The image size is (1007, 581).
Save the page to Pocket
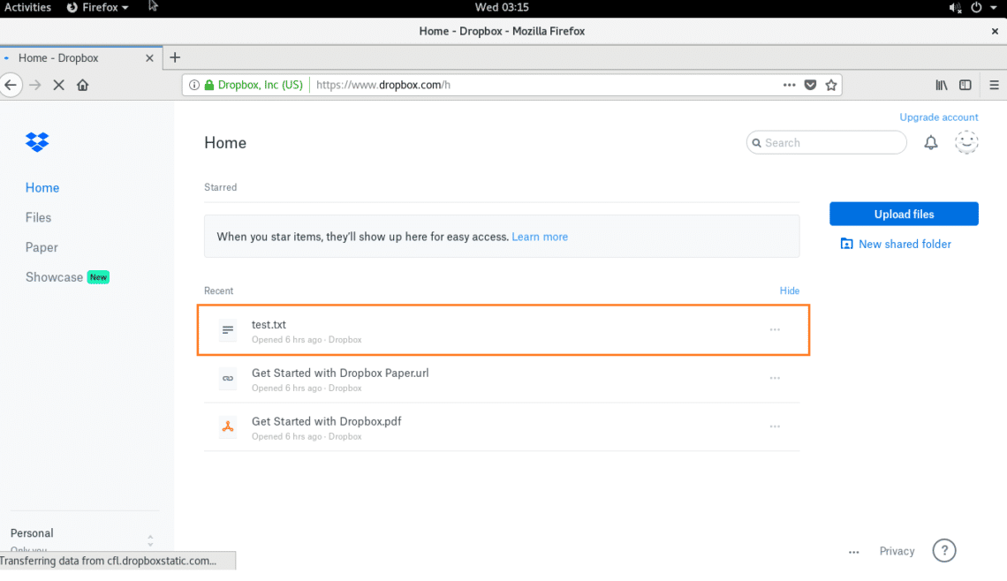click(x=811, y=85)
